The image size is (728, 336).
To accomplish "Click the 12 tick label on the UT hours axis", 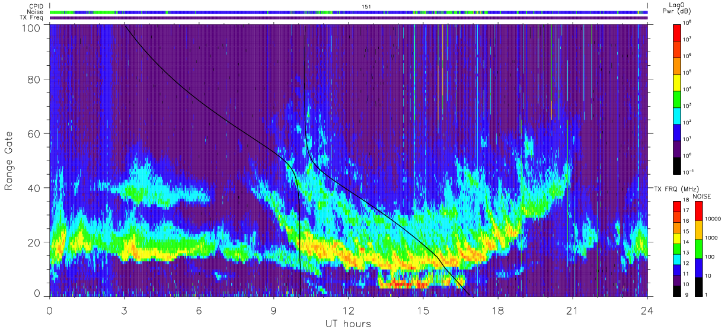I will click(x=349, y=311).
